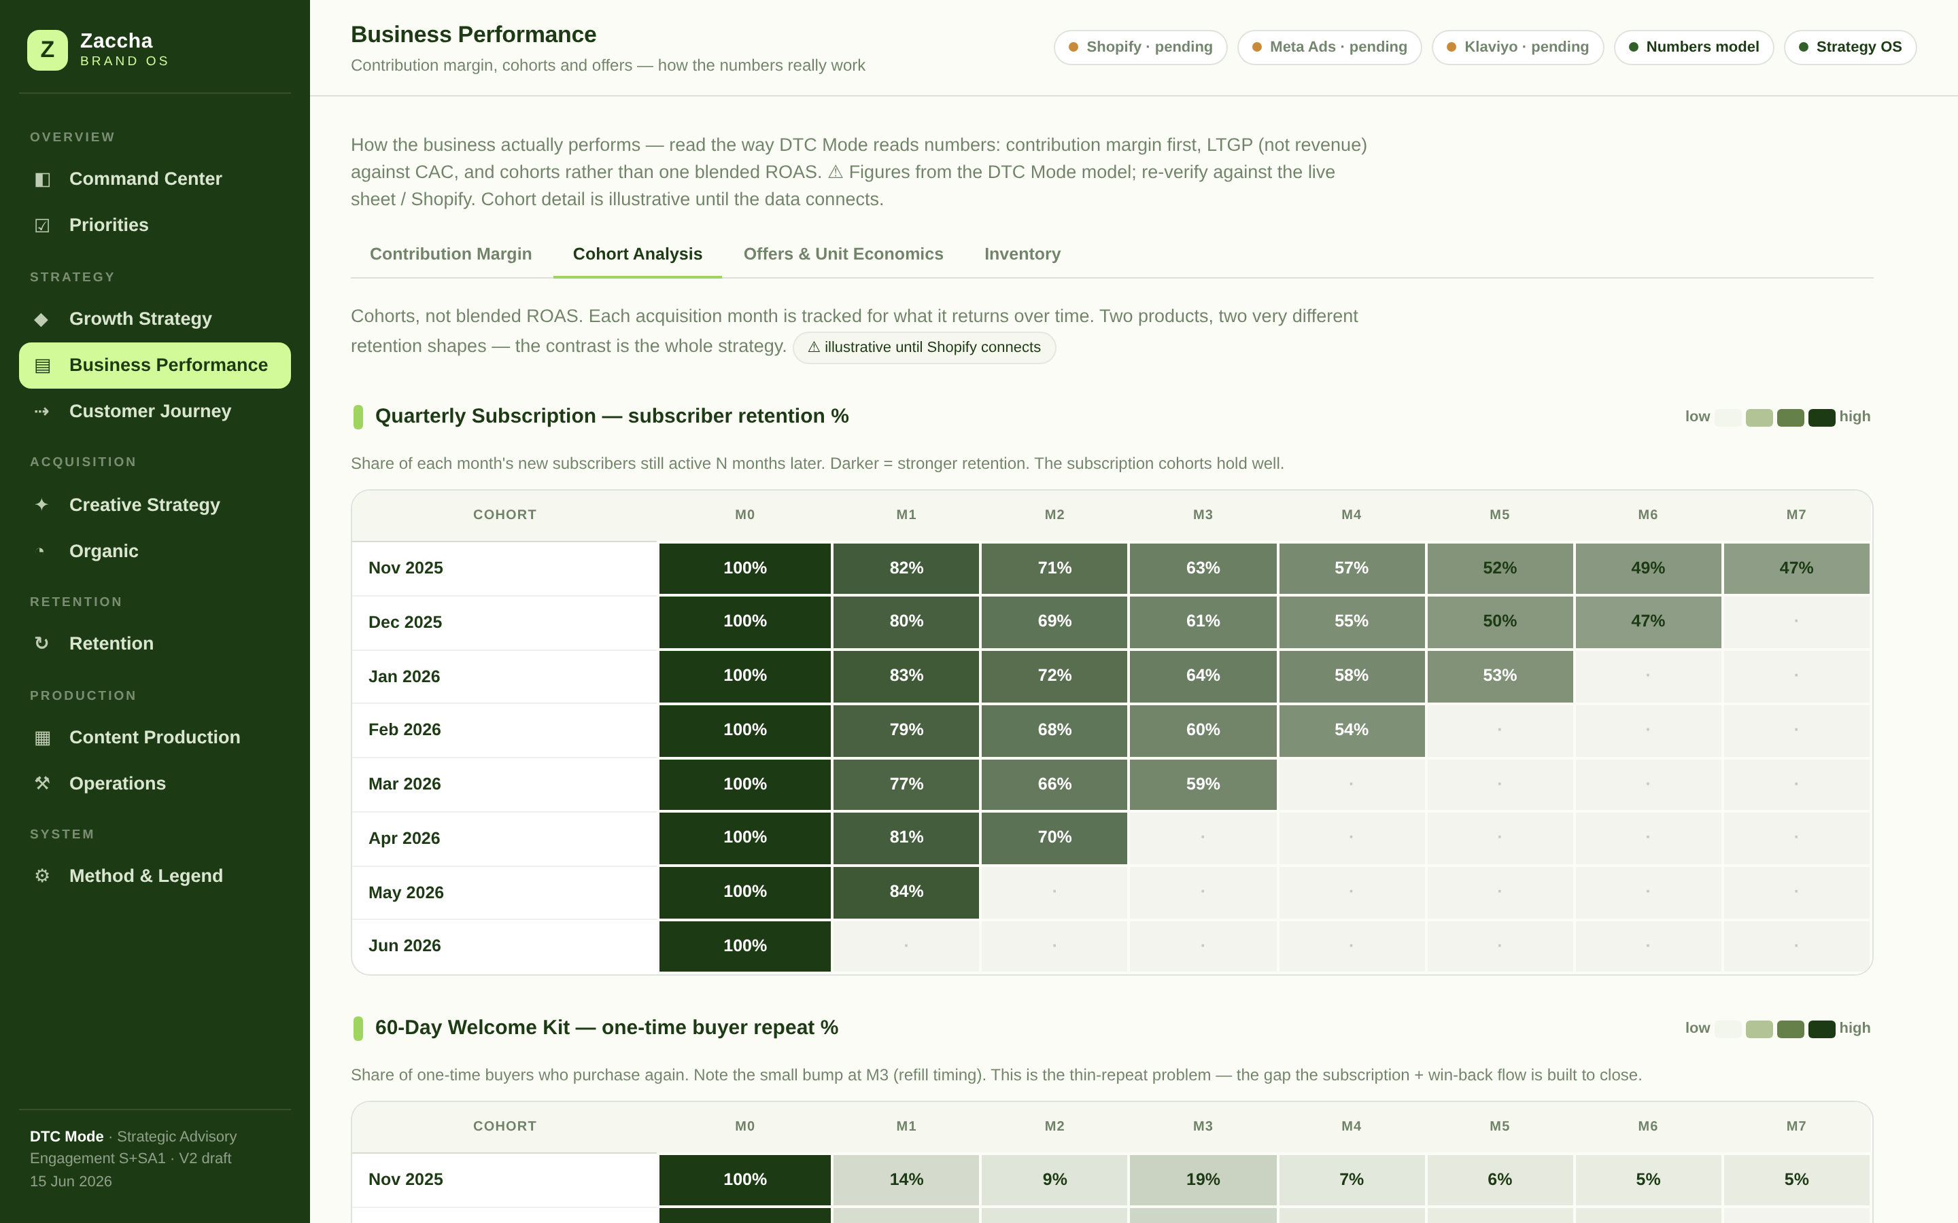
Task: Open Offers & Unit Economics tab
Action: point(843,254)
